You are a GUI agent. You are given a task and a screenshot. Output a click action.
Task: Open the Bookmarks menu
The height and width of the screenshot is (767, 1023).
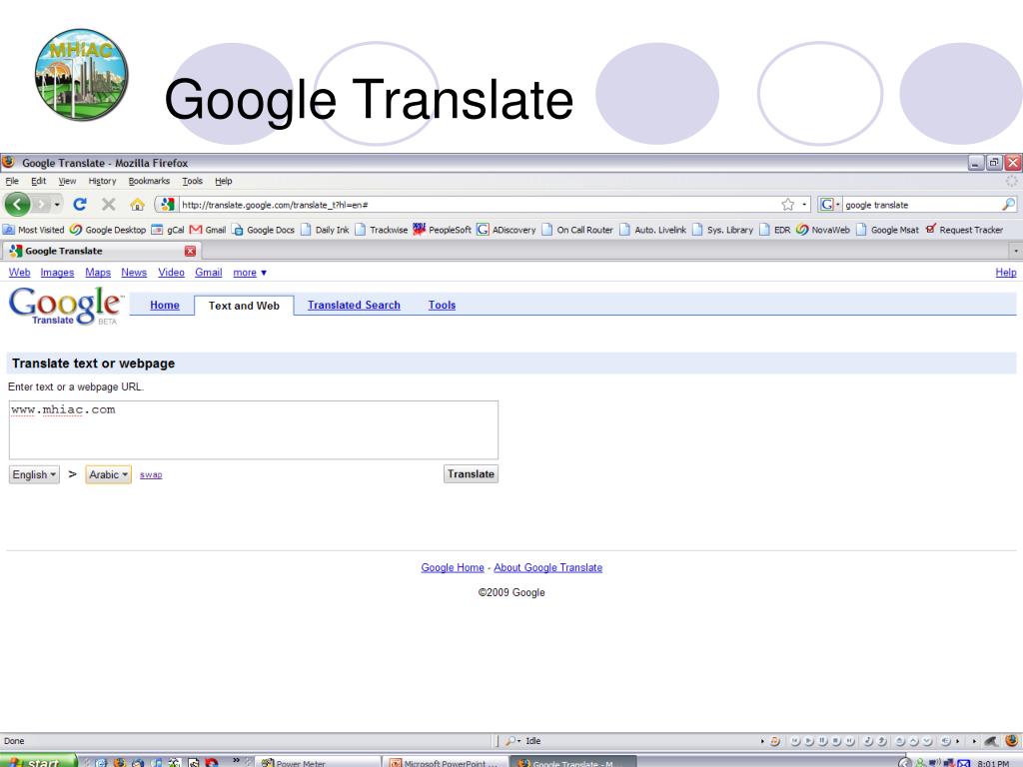[x=149, y=181]
